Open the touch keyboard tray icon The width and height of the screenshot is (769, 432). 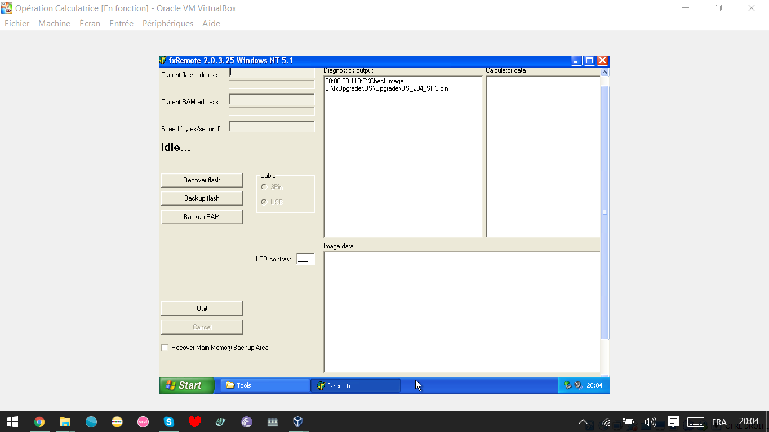696,422
